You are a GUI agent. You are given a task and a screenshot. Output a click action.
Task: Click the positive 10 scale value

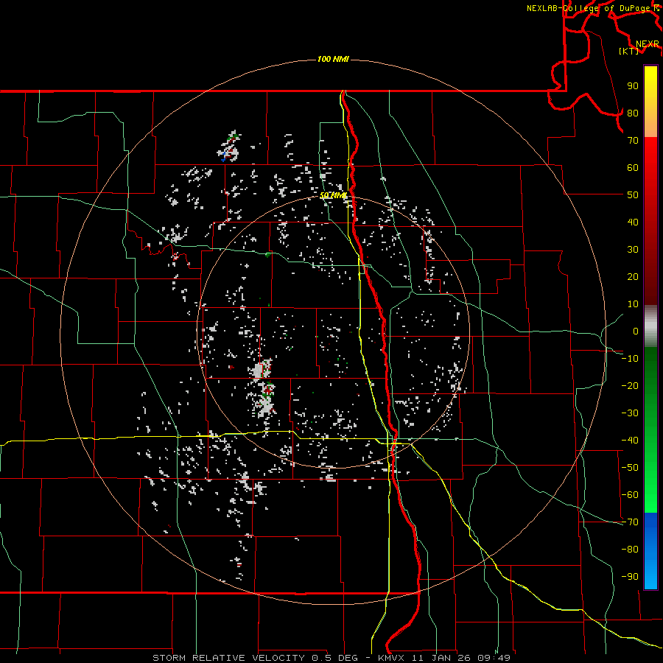coord(633,304)
